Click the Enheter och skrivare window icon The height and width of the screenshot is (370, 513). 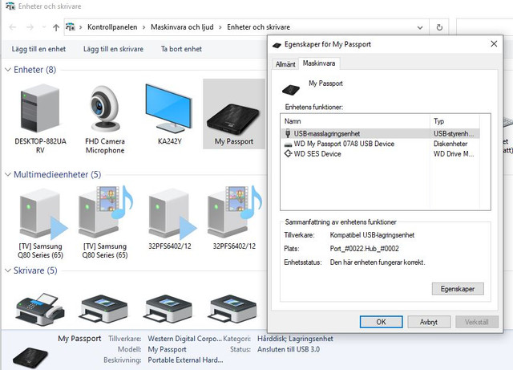(x=10, y=6)
